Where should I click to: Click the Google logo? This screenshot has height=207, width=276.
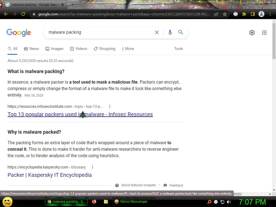coord(19,33)
